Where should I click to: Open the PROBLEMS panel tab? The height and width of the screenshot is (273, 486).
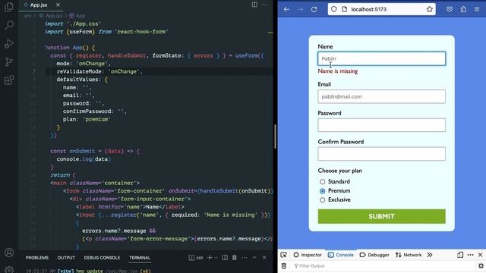click(x=37, y=258)
